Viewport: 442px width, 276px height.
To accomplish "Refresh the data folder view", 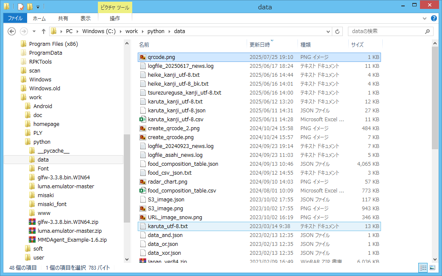I will pyautogui.click(x=337, y=31).
